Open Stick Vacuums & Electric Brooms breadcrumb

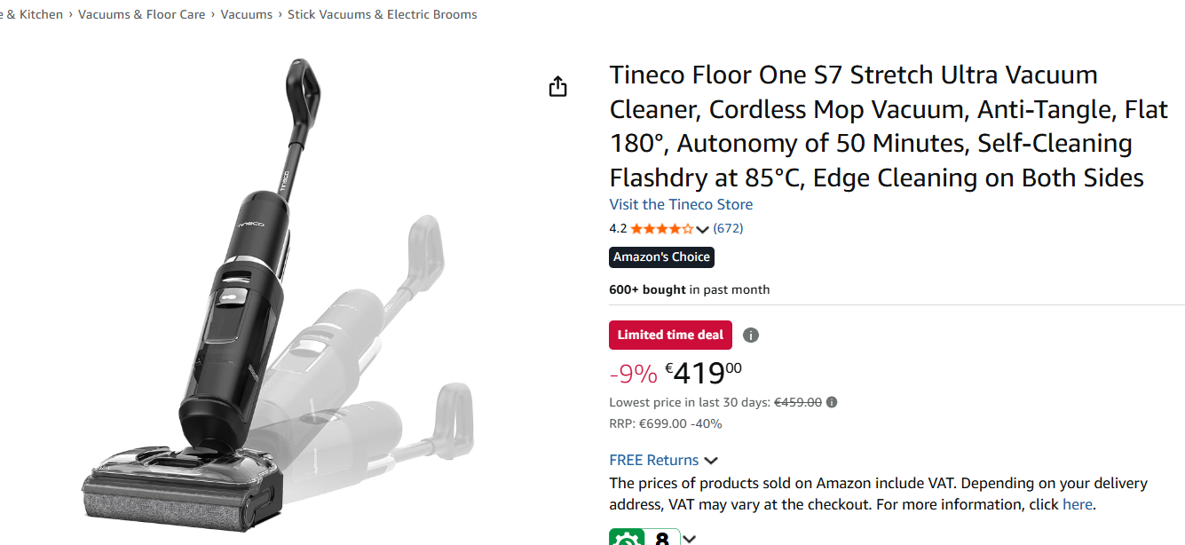coord(382,14)
